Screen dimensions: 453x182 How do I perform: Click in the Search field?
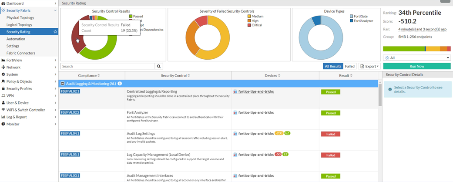tap(108, 66)
